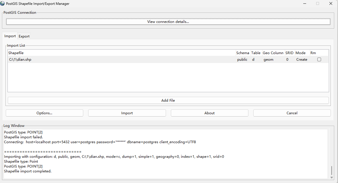Click the SRID value 0
The image size is (338, 183).
287,60
